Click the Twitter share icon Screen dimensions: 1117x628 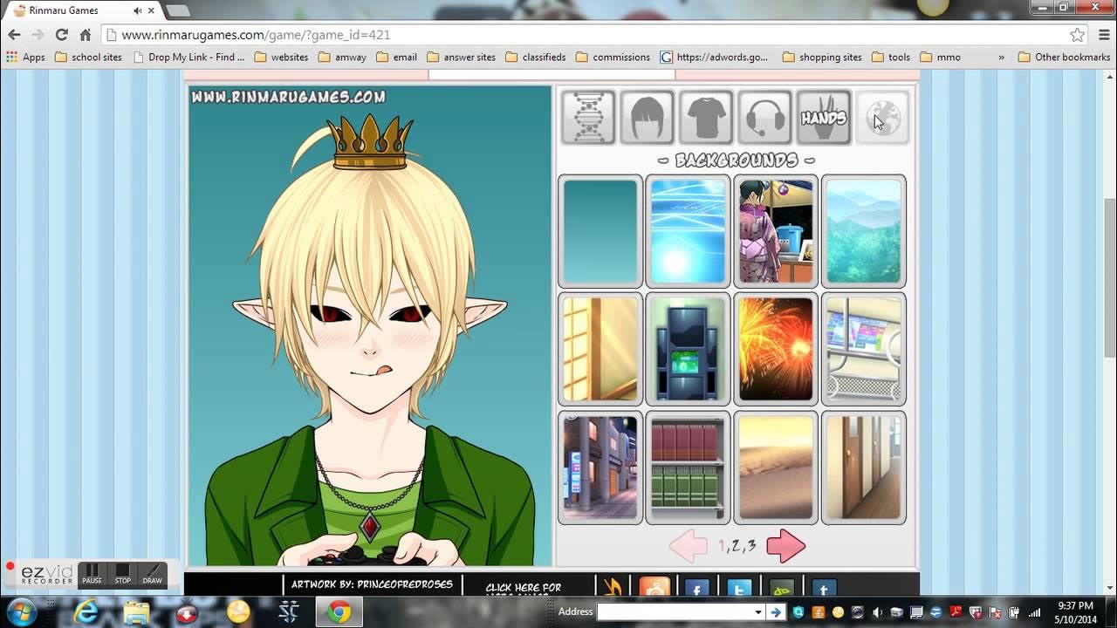[x=738, y=588]
